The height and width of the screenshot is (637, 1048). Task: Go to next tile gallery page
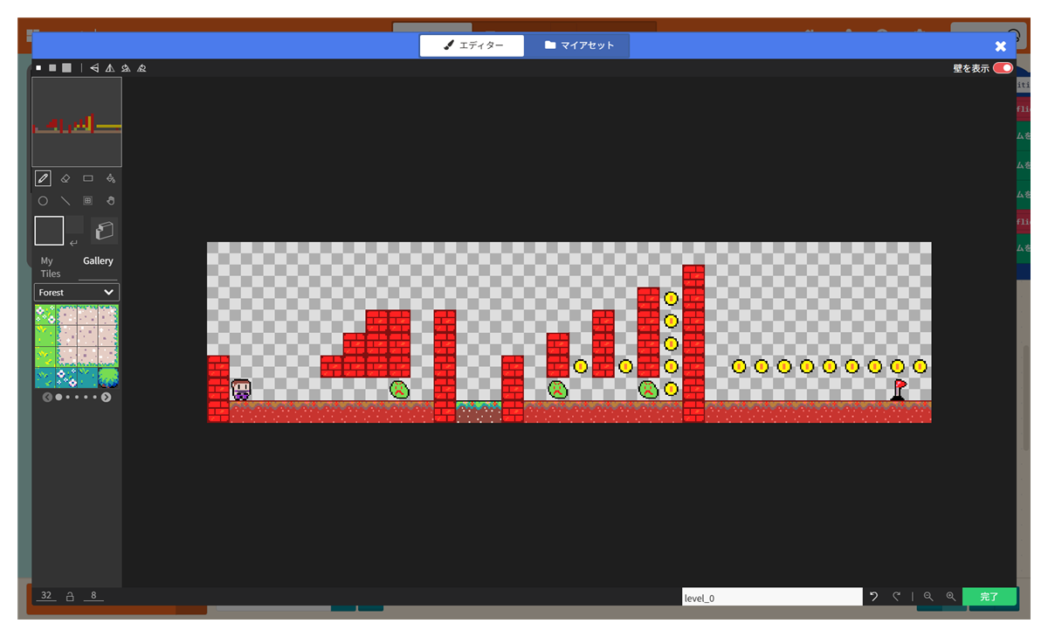[x=106, y=398]
